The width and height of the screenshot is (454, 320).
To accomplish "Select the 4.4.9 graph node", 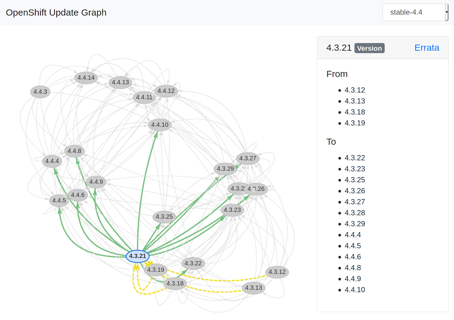I will click(96, 182).
